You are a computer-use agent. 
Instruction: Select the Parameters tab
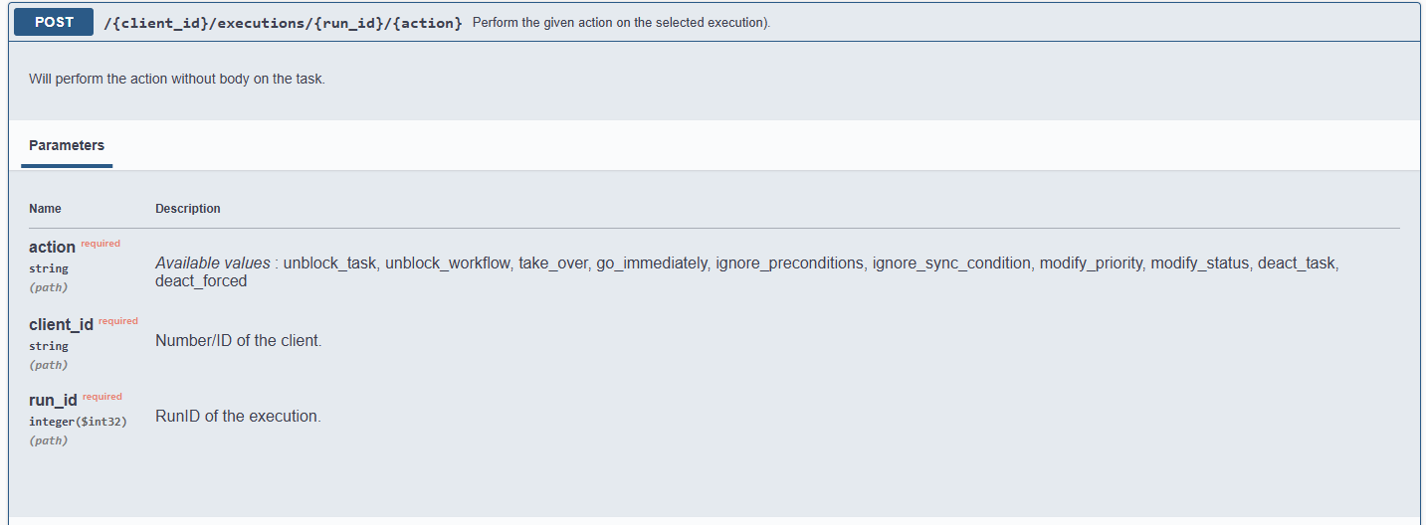point(67,145)
